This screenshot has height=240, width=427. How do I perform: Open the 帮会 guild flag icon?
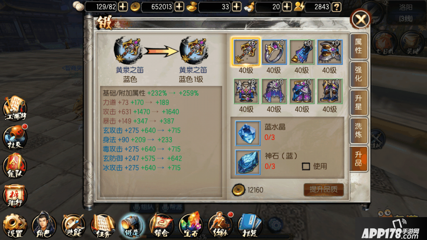161,225
